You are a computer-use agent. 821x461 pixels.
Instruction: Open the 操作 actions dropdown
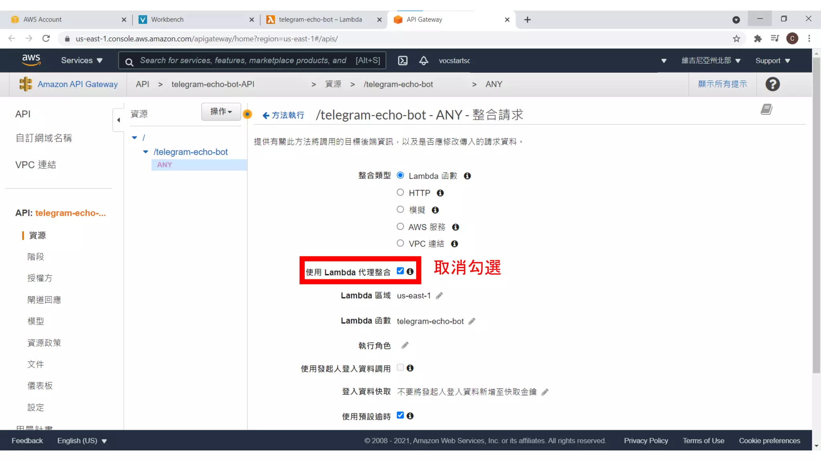point(221,112)
